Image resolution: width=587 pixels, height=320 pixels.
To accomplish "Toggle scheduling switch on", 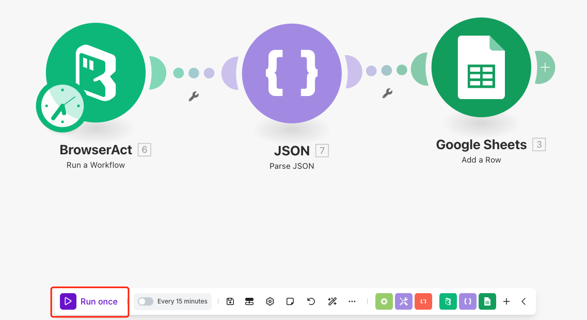I will (145, 301).
